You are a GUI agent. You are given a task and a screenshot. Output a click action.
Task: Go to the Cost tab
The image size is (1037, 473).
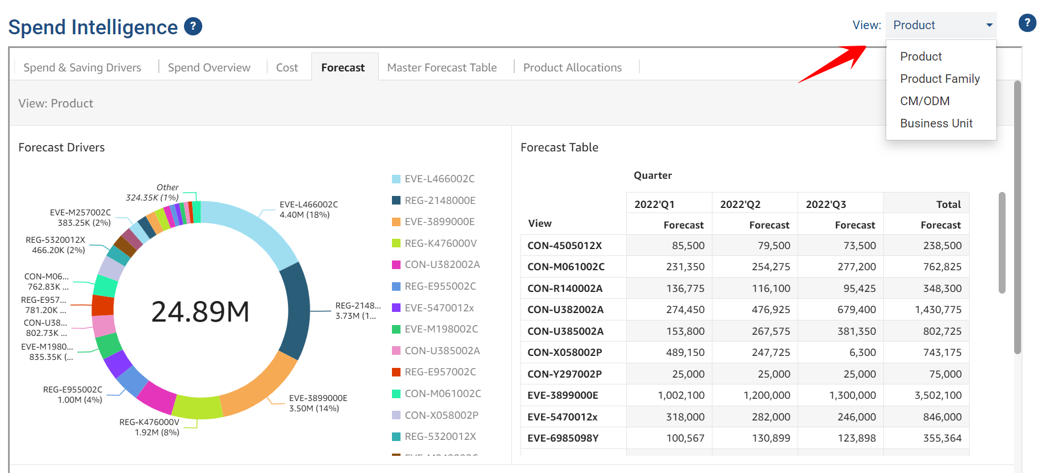click(x=287, y=67)
